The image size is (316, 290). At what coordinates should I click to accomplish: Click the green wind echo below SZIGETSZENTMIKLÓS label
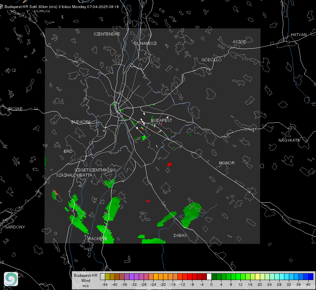point(109,183)
